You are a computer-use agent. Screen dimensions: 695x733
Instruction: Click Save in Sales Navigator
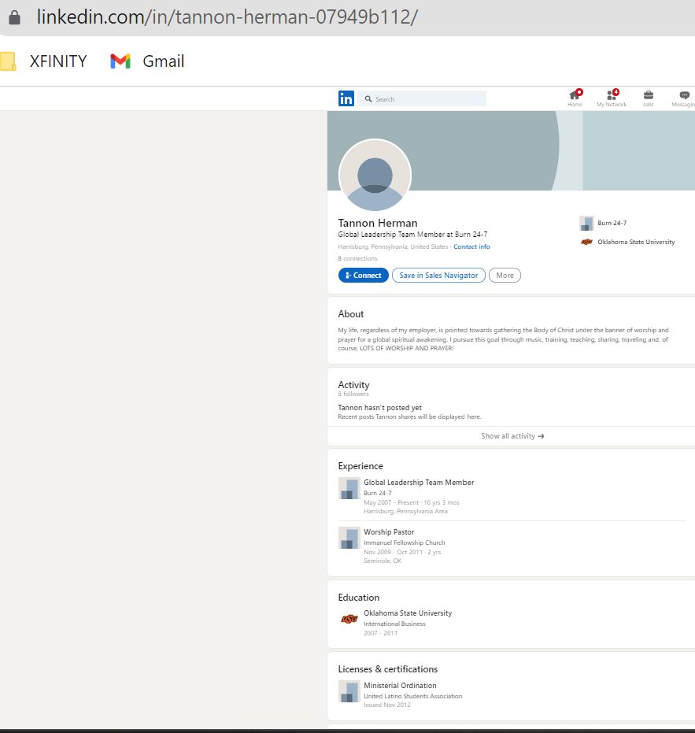click(x=438, y=276)
